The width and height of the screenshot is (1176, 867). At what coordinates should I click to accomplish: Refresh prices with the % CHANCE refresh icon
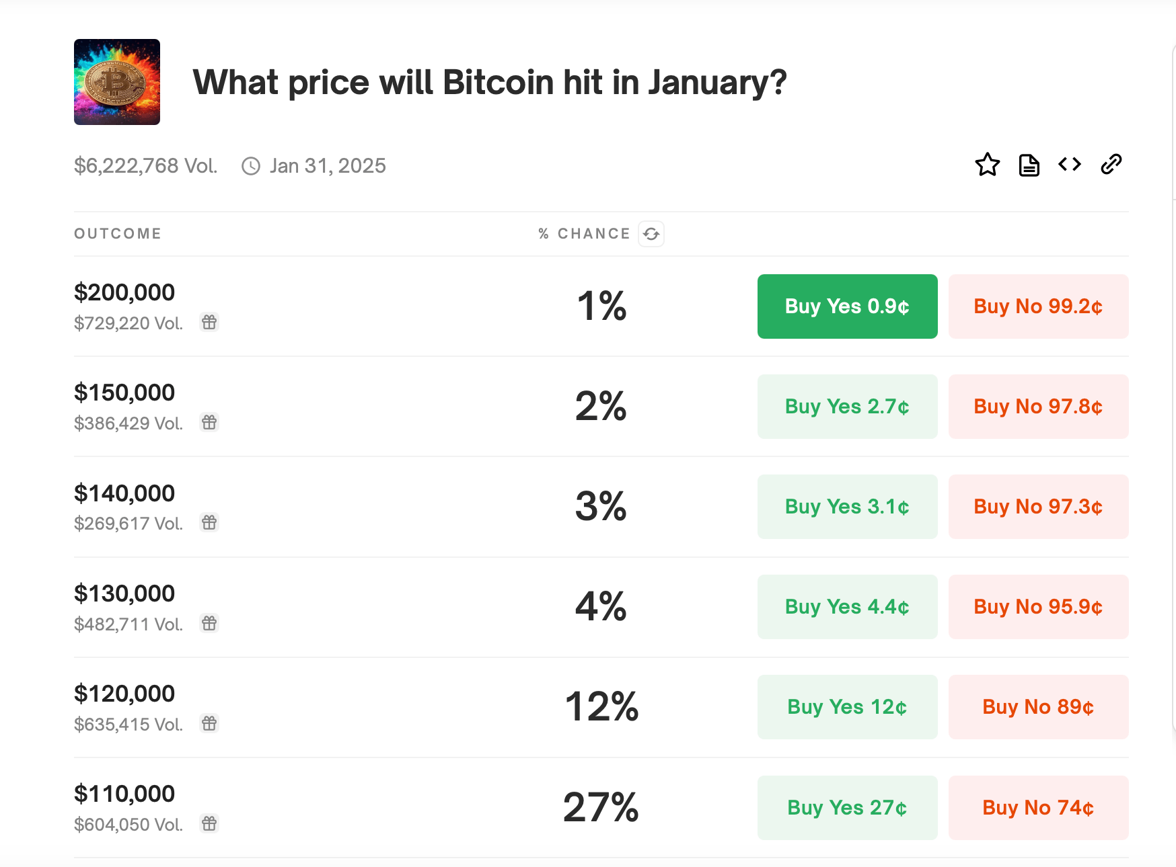(650, 233)
